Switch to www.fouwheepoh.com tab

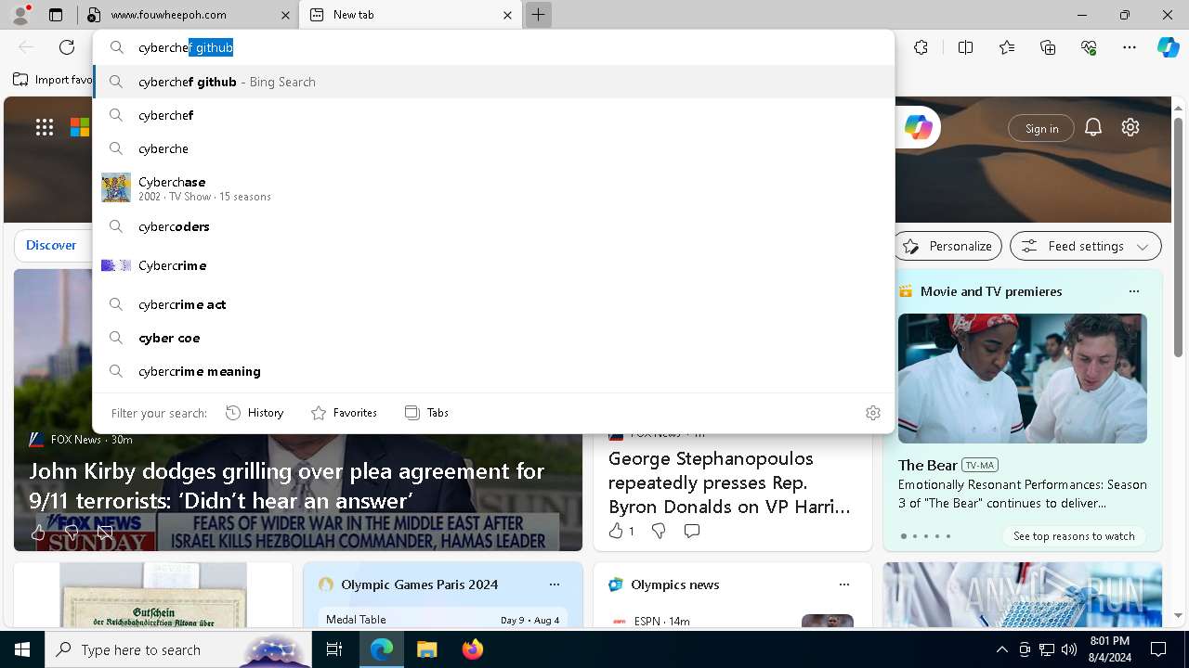[188, 15]
